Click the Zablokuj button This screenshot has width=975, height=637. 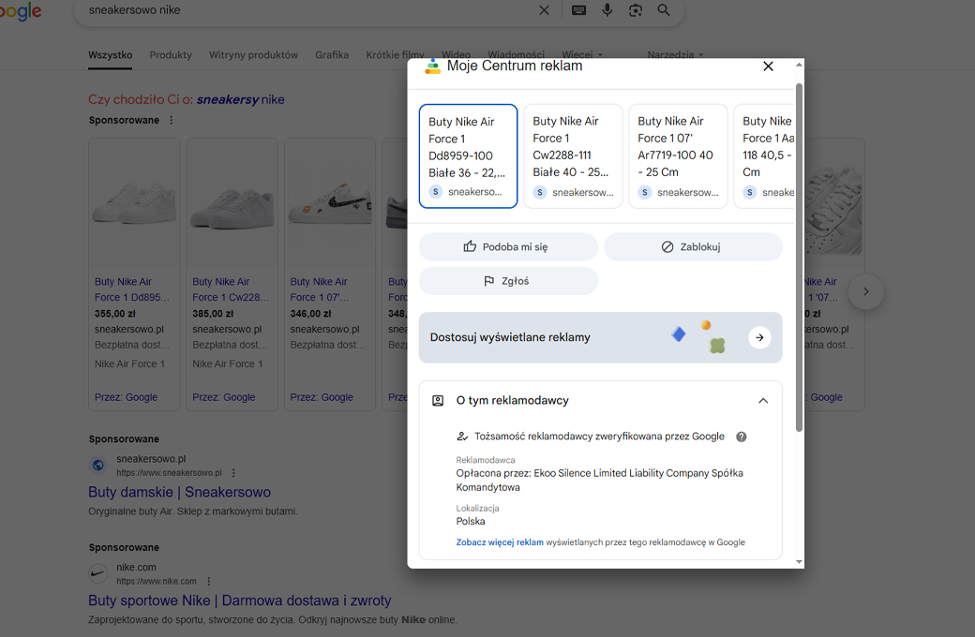pos(693,246)
